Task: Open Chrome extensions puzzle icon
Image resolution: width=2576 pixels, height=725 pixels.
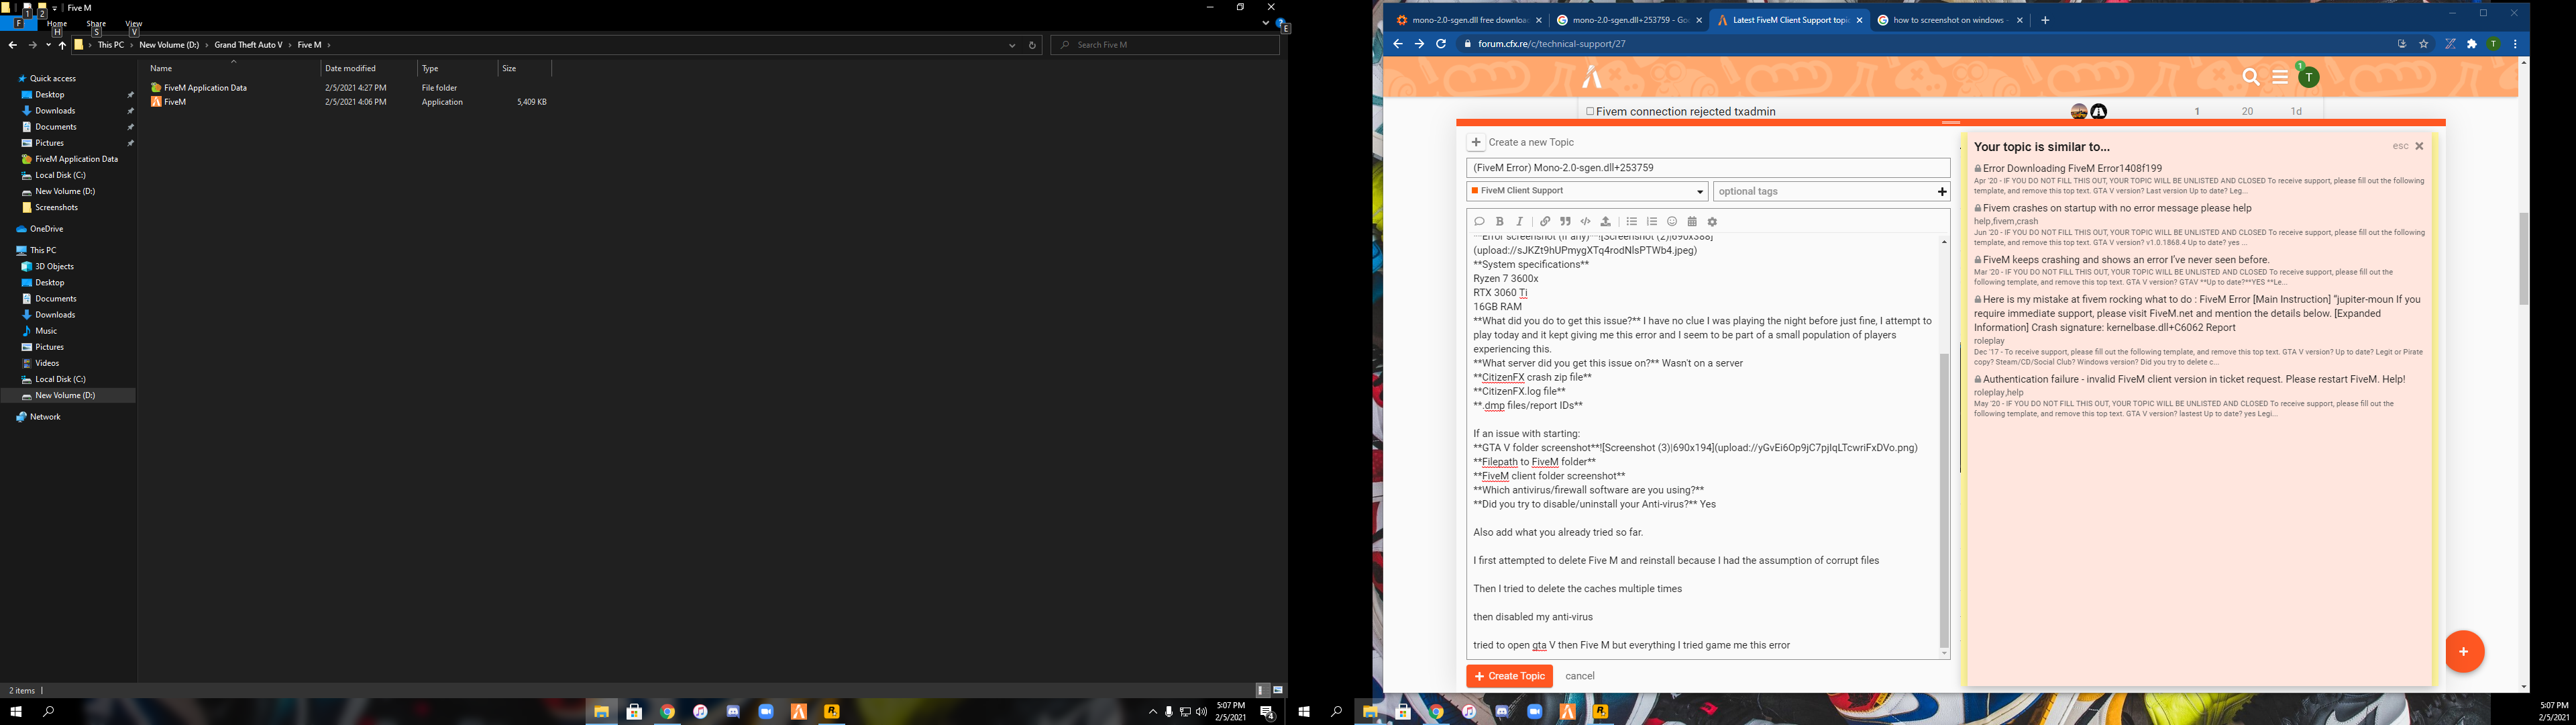Action: click(2472, 44)
